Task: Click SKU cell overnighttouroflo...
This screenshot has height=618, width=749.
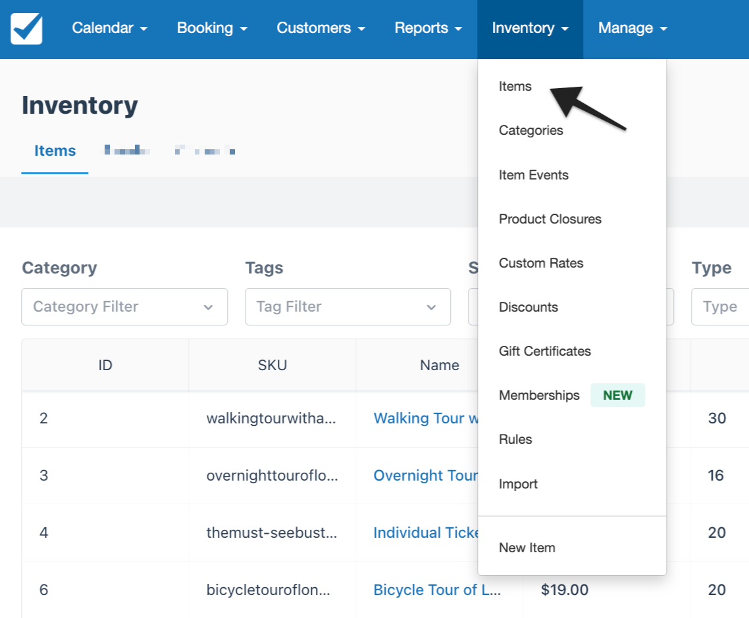Action: click(x=272, y=476)
